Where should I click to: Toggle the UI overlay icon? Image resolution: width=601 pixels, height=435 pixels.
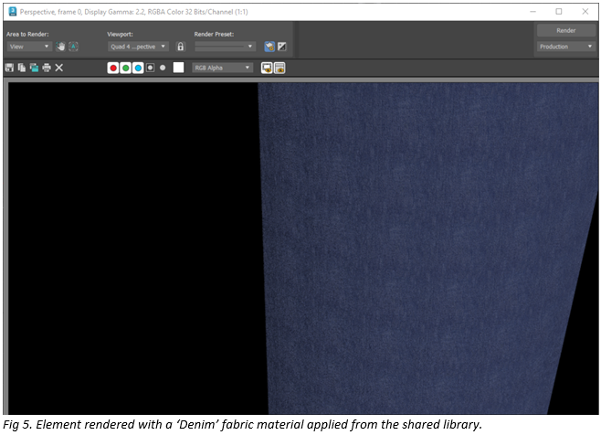(267, 68)
